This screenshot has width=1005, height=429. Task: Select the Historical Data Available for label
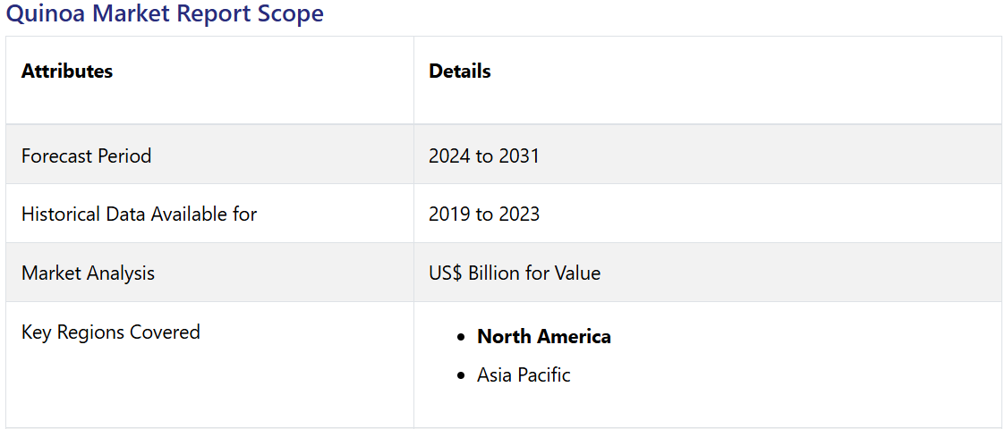point(139,214)
